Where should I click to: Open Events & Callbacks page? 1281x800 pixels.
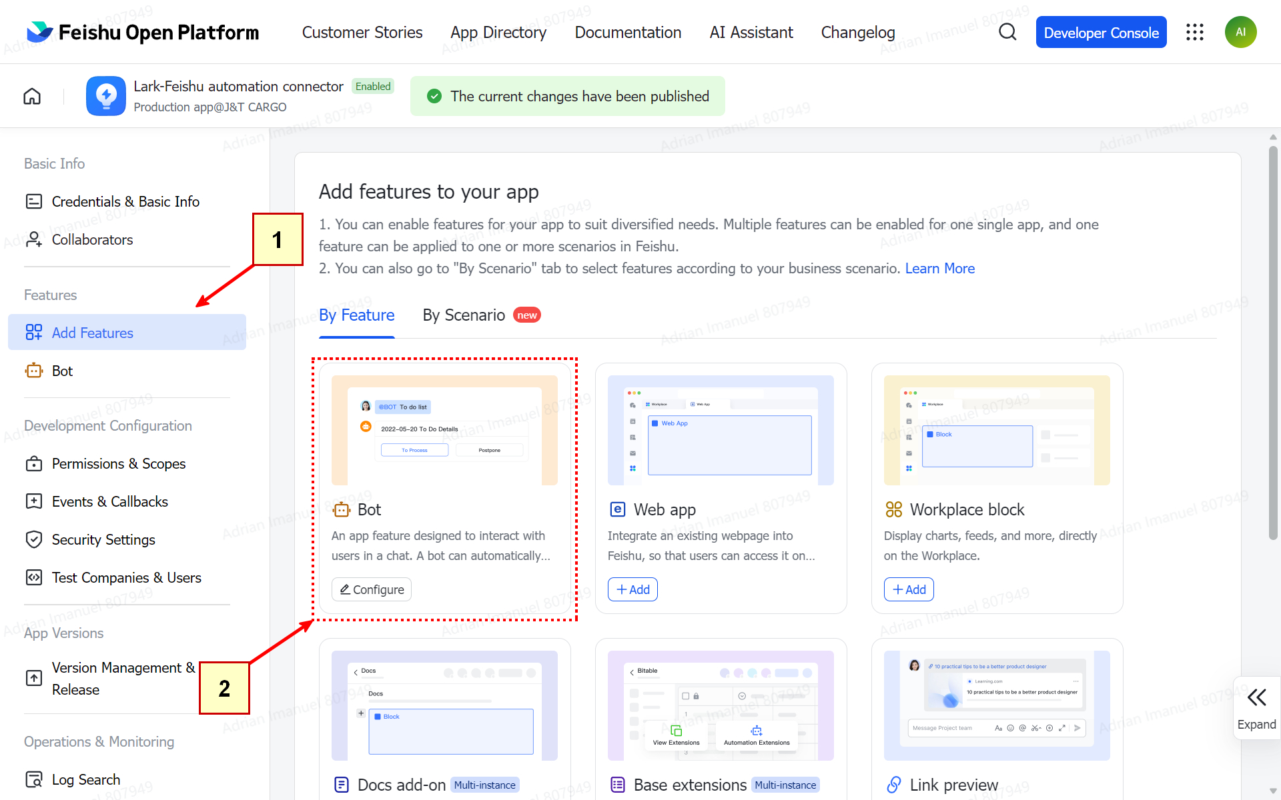[x=127, y=501]
